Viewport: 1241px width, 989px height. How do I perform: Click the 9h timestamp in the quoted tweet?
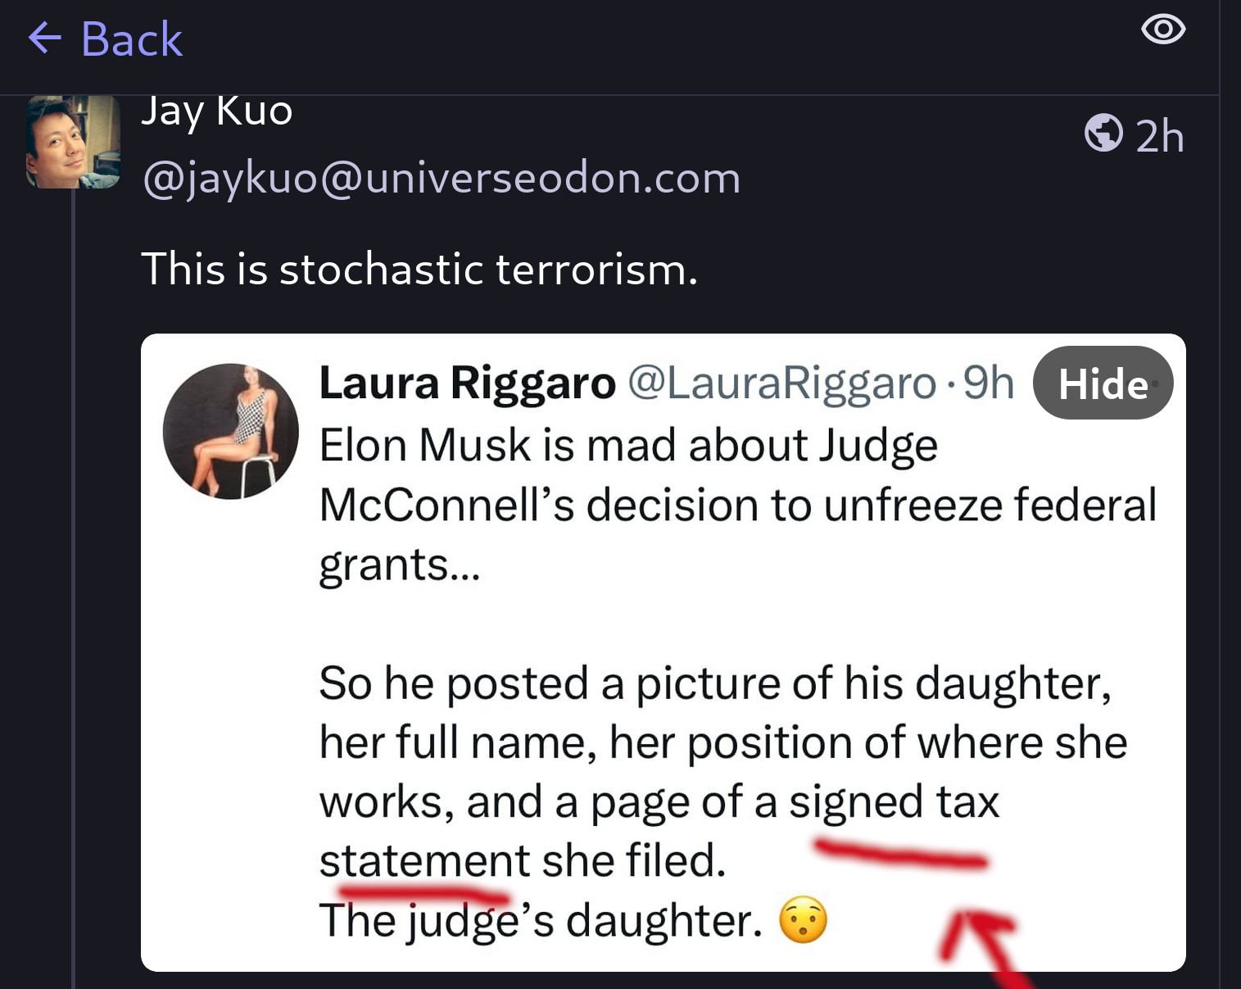[x=989, y=383]
